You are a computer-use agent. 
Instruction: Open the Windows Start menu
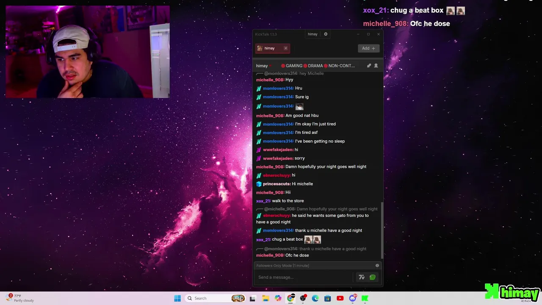point(177,298)
